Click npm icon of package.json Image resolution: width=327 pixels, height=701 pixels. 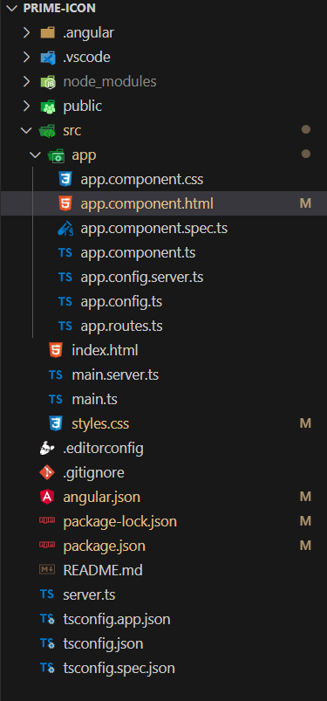[x=47, y=545]
